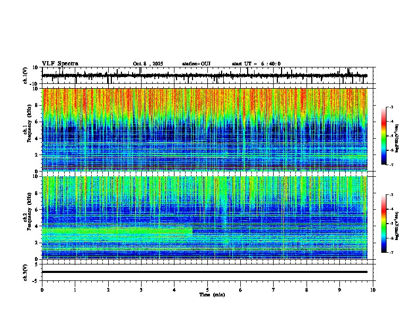
Task: Click the "VLF Spectra" plot title
Action: 60,63
